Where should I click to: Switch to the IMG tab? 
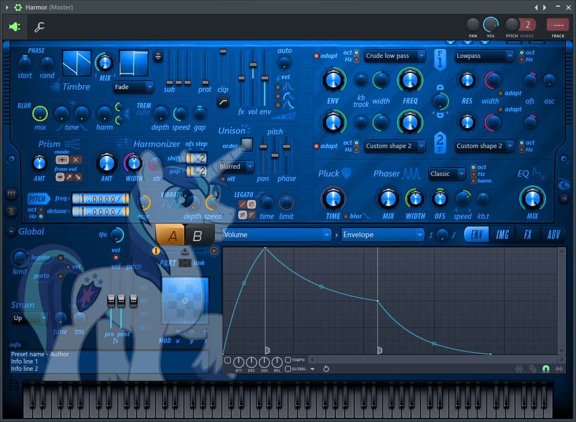coord(502,234)
